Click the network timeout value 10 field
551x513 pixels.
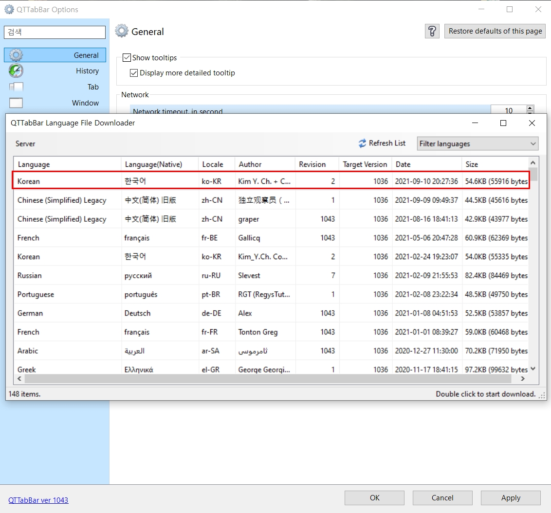click(x=508, y=110)
